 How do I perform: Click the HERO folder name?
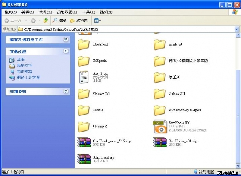(x=98, y=110)
